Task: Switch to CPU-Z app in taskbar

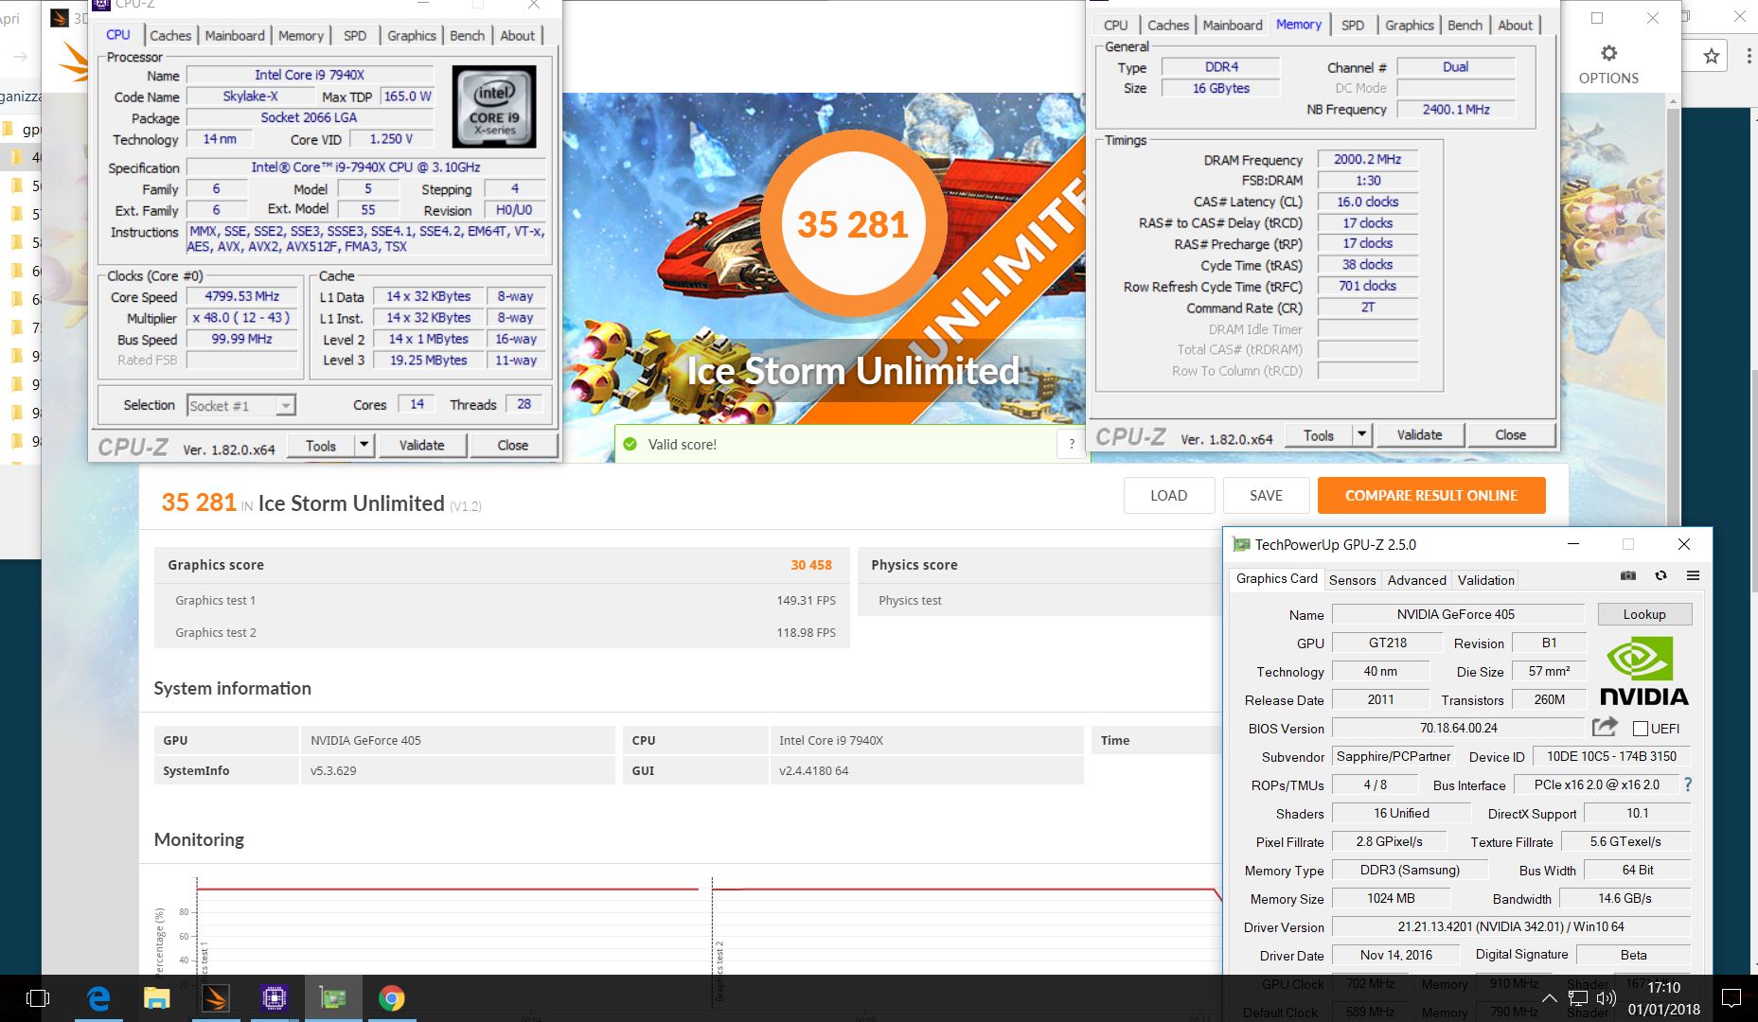Action: pyautogui.click(x=275, y=998)
